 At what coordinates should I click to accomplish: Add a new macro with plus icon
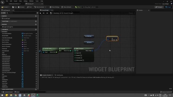coord(36,25)
